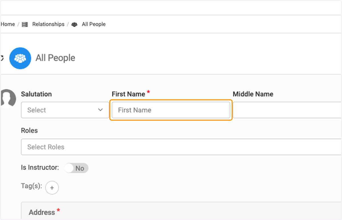This screenshot has height=220, width=342.
Task: Click the Tag(s) label
Action: pyautogui.click(x=32, y=186)
